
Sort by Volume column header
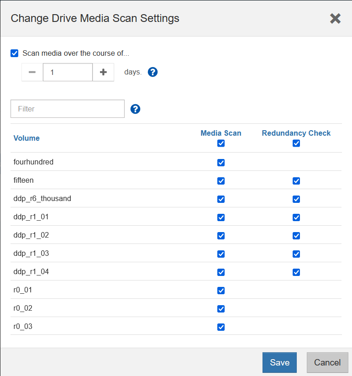click(x=26, y=138)
